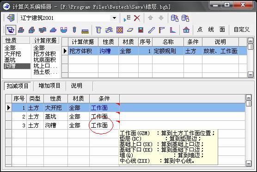Select the house icon
Screen dimensions: 257x172
pos(186,30)
